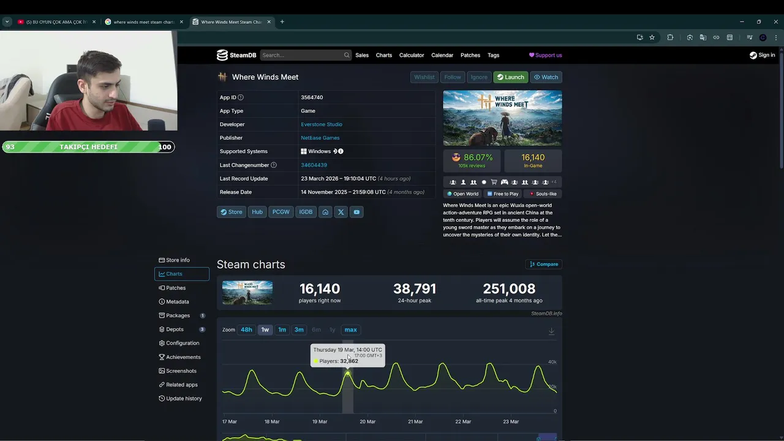Image resolution: width=784 pixels, height=441 pixels.
Task: Click the chart download icon
Action: pyautogui.click(x=551, y=331)
